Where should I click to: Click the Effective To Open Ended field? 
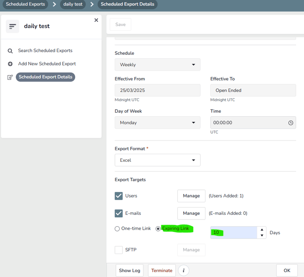pos(253,90)
